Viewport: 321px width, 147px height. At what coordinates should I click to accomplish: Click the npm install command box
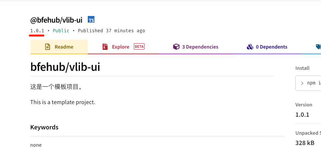coord(308,83)
